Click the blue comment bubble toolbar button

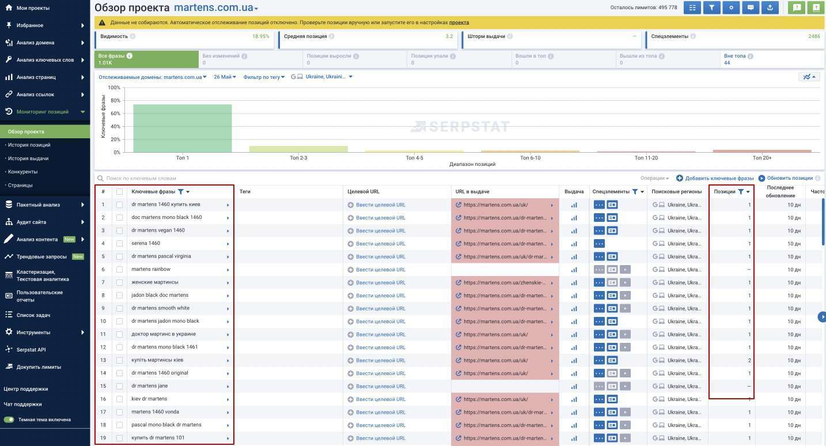pos(751,7)
